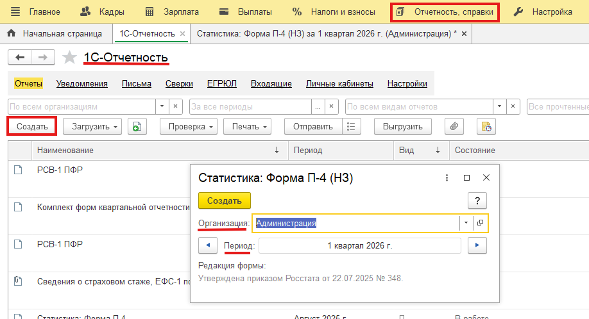589x319 pixels.
Task: Expand the organization filter dropdown
Action: (162, 107)
